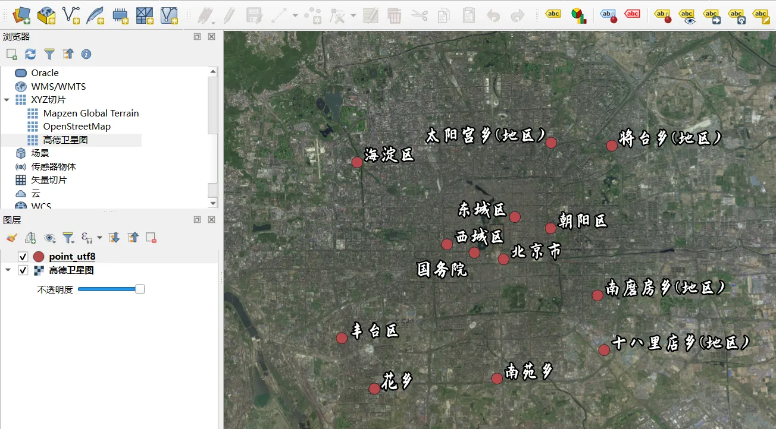
Task: Click the redo arrow icon
Action: click(x=518, y=15)
